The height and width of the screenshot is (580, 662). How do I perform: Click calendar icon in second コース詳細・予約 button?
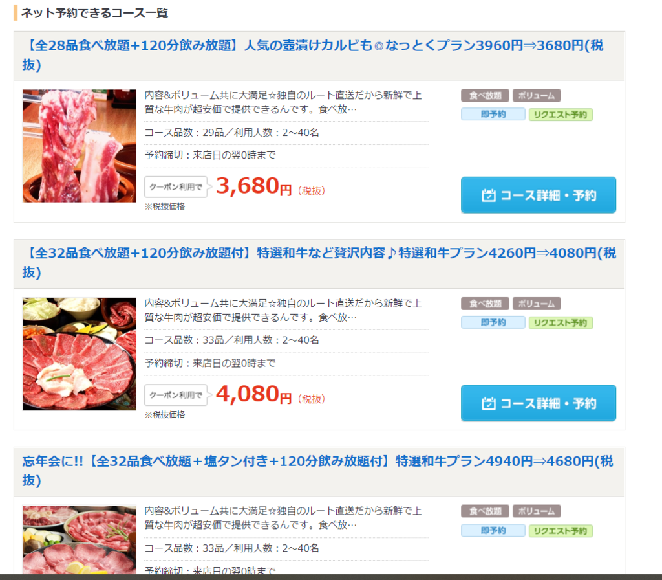489,403
